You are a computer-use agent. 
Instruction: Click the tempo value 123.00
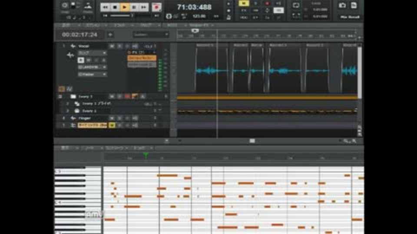pyautogui.click(x=199, y=16)
